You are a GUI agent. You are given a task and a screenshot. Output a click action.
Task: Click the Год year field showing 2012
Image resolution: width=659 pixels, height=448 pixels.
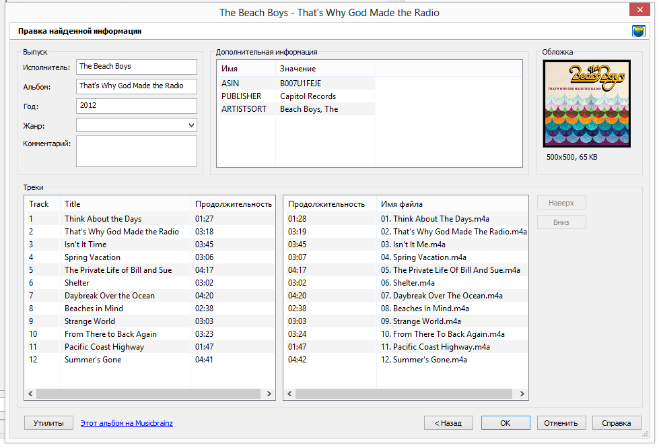[137, 106]
